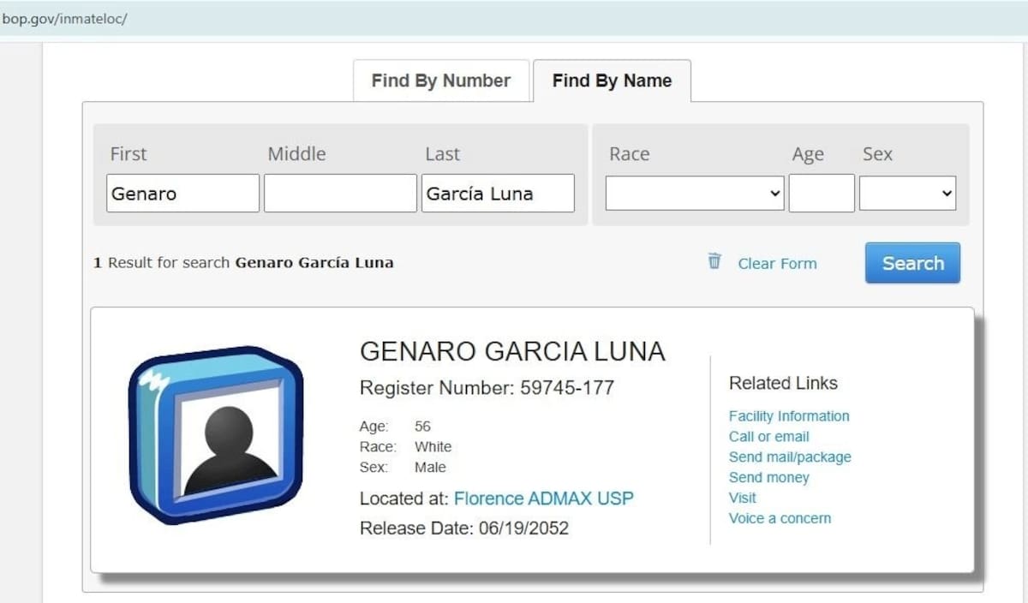This screenshot has height=603, width=1028.
Task: Click the inmate placeholder photo icon
Action: pyautogui.click(x=216, y=435)
